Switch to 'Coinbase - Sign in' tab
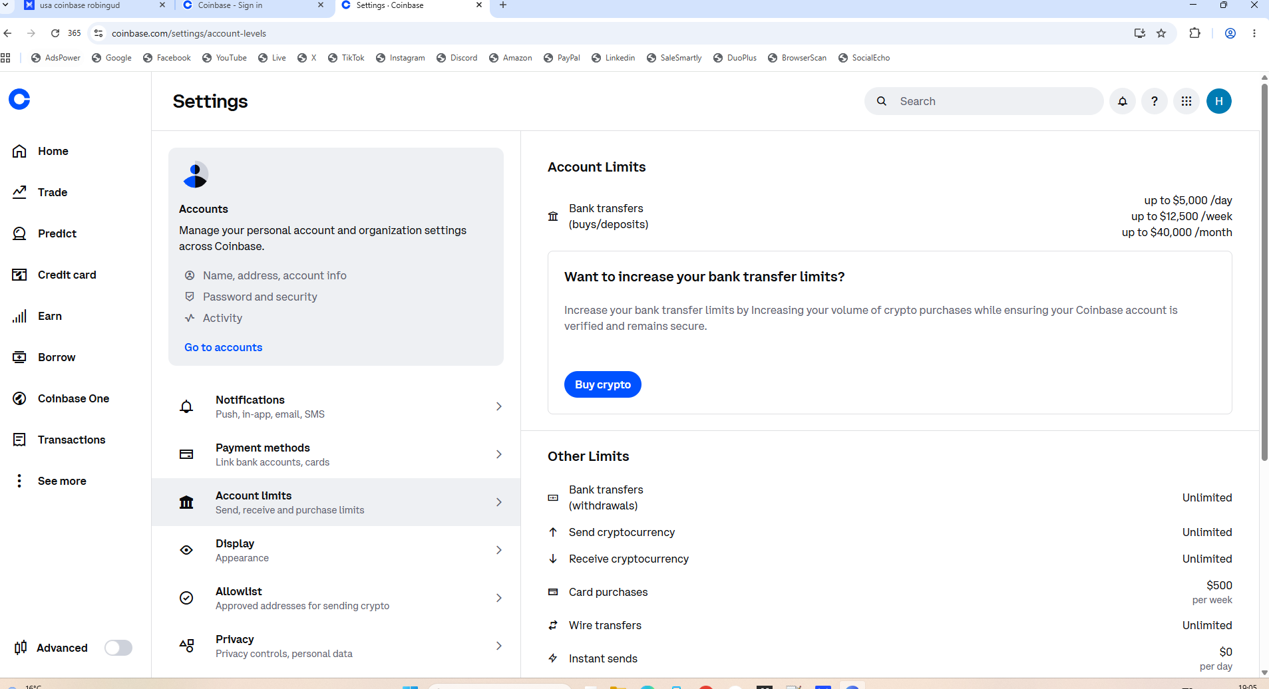Viewport: 1269px width, 689px height. pos(253,5)
